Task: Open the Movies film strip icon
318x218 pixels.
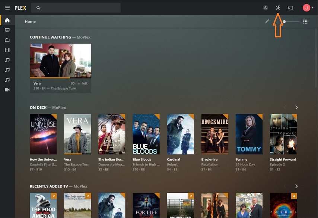Action: pos(7,50)
